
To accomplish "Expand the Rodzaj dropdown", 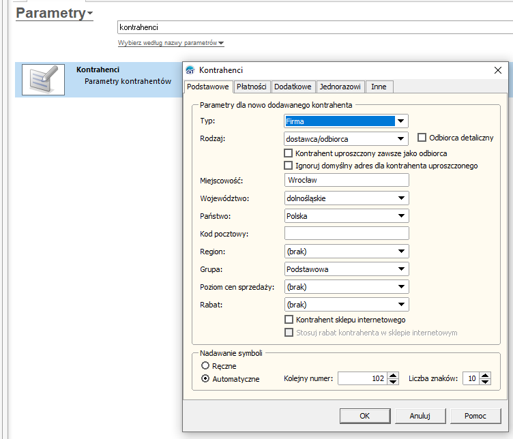I will [401, 139].
